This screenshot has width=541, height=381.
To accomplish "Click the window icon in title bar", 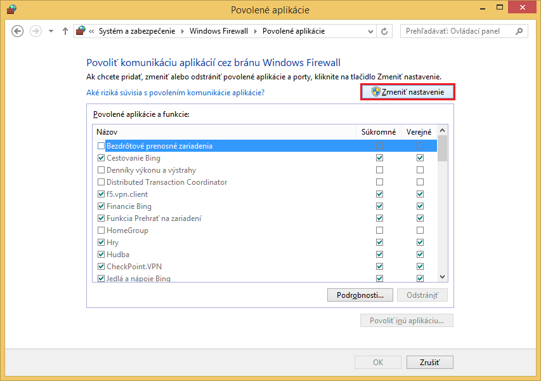I will coord(11,10).
